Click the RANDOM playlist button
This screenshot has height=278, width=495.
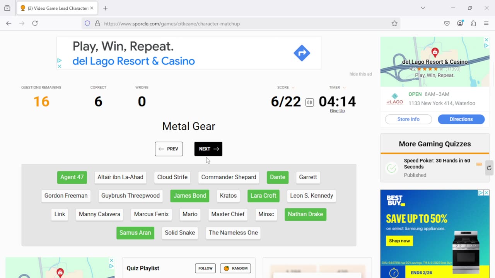coord(236,268)
